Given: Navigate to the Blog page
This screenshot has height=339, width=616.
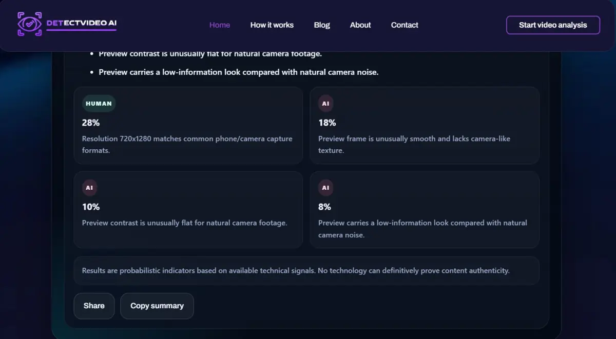Looking at the screenshot, I should click(x=322, y=25).
